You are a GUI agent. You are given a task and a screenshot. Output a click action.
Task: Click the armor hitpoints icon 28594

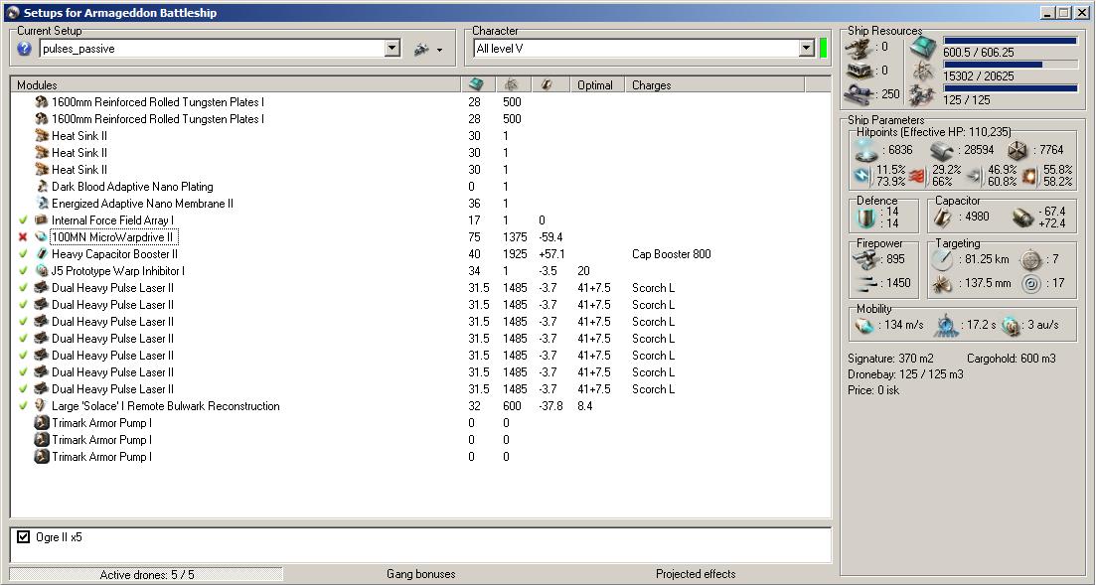[x=942, y=150]
